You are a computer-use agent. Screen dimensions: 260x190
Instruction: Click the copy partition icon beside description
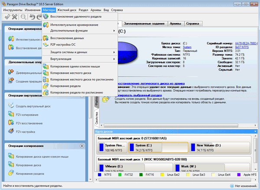(106, 100)
